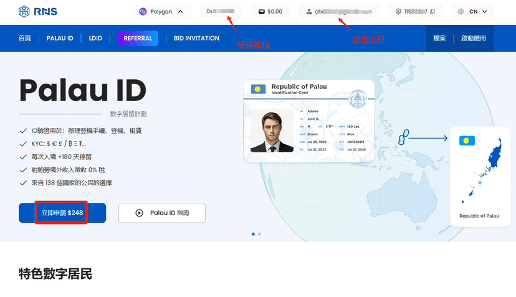The height and width of the screenshot is (297, 516).
Task: Copy the ID number with copy icon
Action: click(432, 11)
